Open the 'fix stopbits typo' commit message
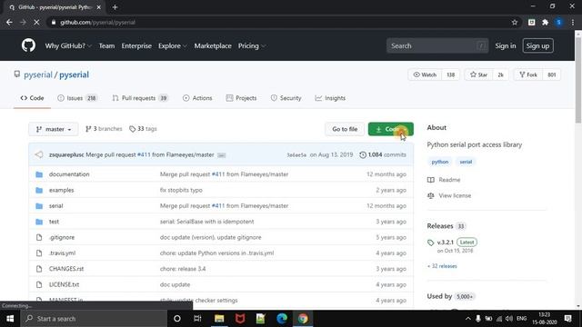 [x=181, y=190]
